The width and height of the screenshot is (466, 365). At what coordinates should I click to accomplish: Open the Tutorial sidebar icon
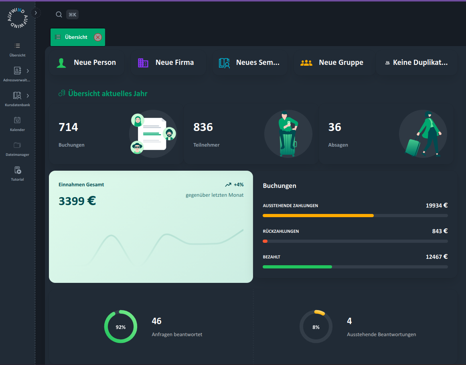17,170
